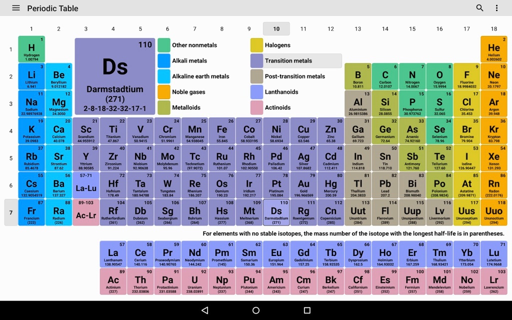Select group 18 column header
This screenshot has height=320, width=512.
[x=494, y=28]
